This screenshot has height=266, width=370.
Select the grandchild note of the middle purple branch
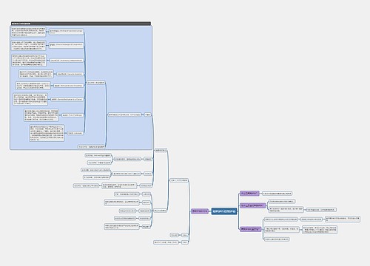(x=321, y=210)
